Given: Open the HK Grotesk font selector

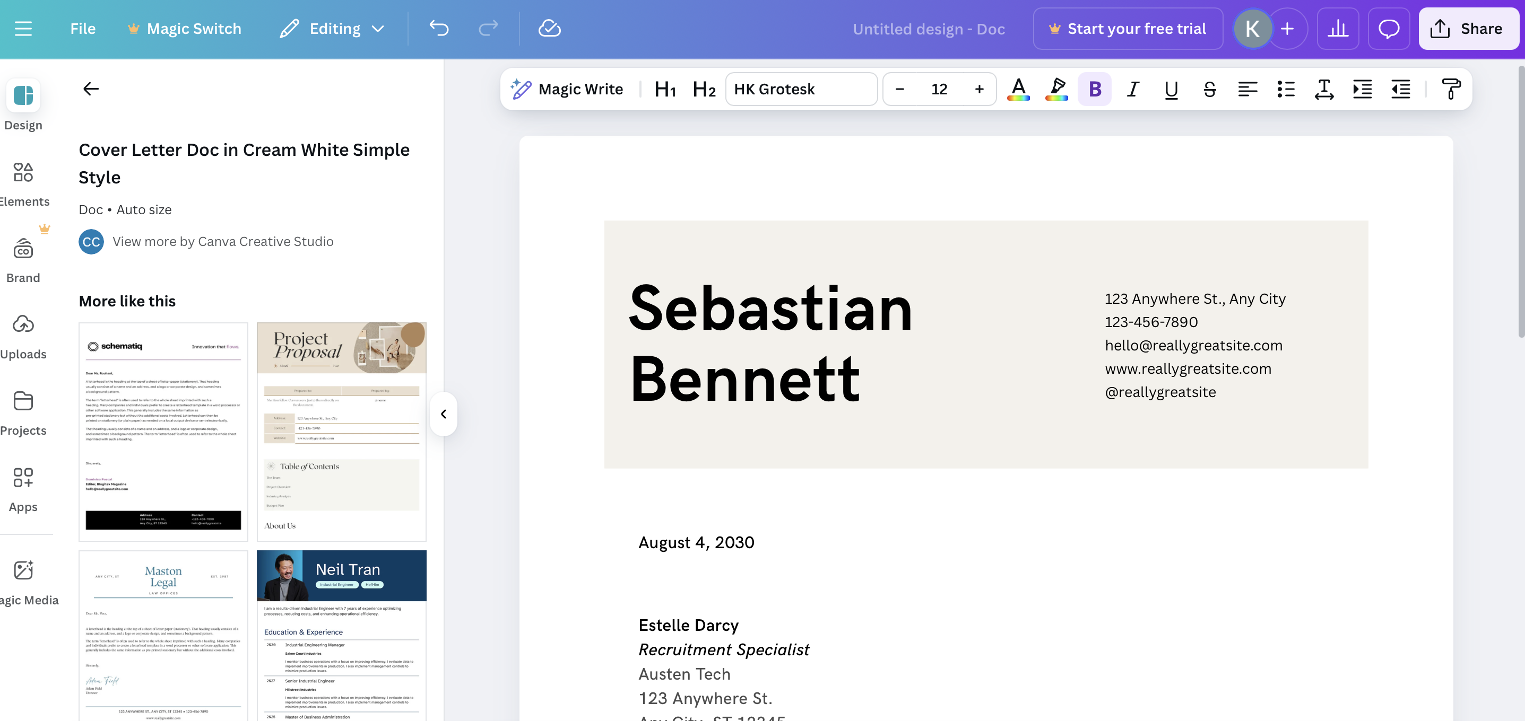Looking at the screenshot, I should [x=802, y=89].
